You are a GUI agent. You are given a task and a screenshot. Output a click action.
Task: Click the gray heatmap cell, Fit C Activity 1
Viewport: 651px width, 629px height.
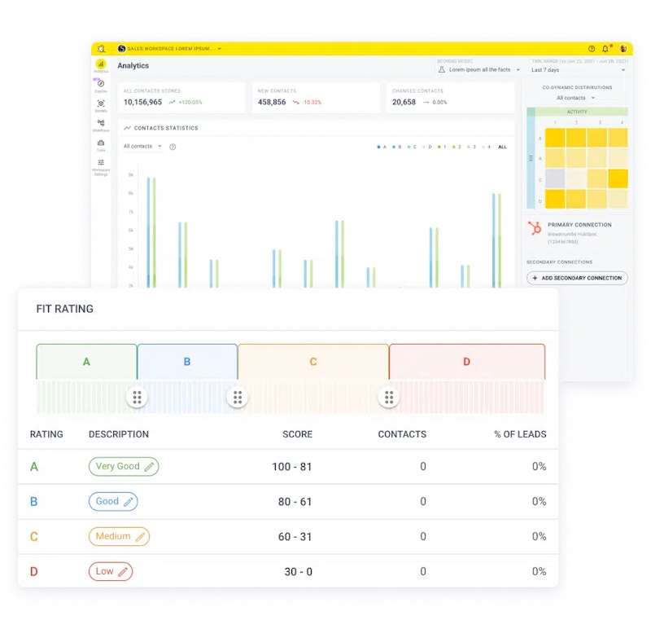(x=555, y=178)
